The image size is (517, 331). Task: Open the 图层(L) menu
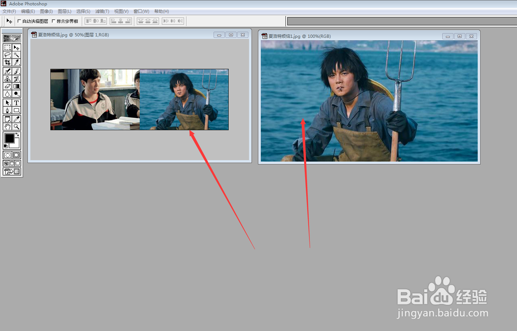[x=65, y=11]
